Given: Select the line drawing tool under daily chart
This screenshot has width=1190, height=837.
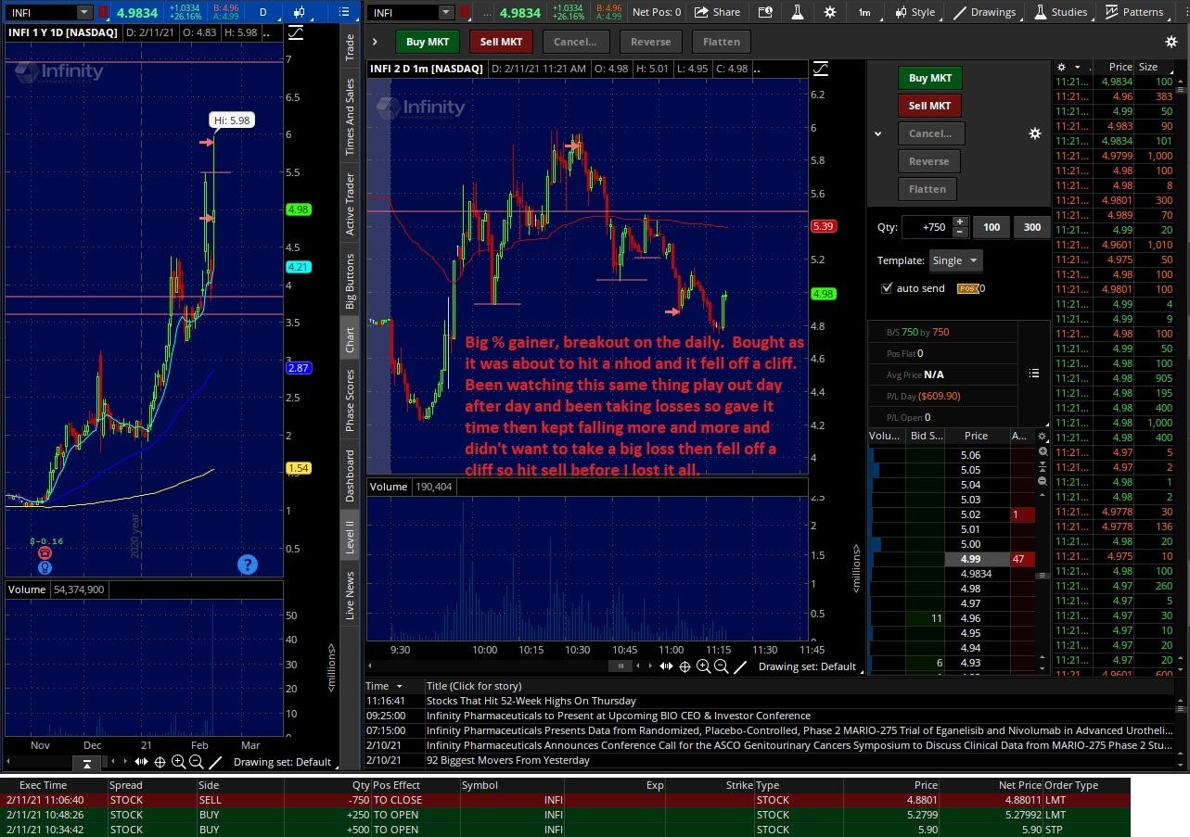Looking at the screenshot, I should [215, 762].
